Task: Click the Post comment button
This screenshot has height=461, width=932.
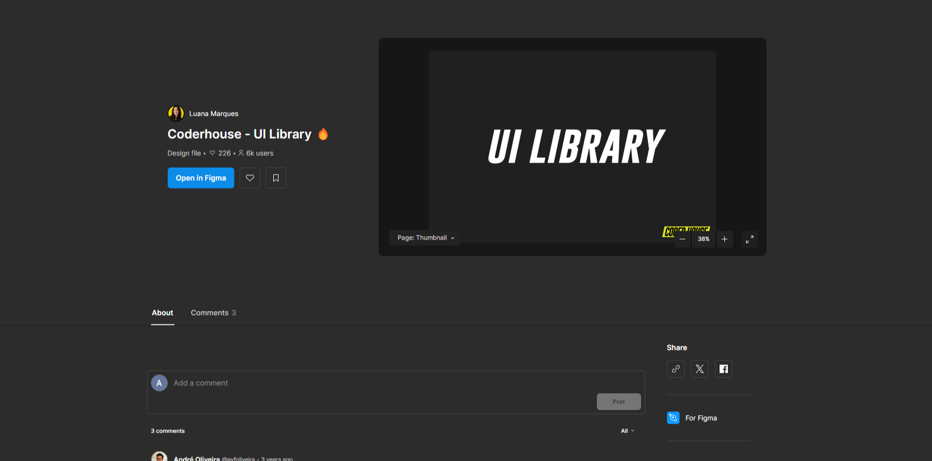Action: (618, 402)
